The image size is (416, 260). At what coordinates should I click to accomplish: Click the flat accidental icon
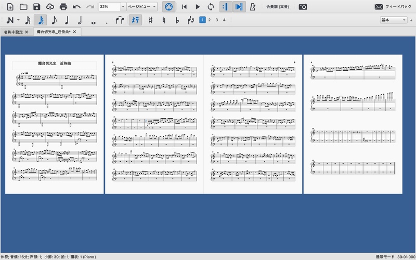coord(177,20)
